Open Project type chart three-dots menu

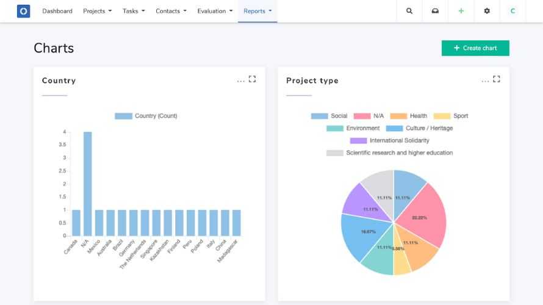[x=485, y=81]
